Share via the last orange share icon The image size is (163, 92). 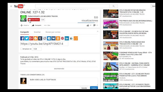coord(76,38)
